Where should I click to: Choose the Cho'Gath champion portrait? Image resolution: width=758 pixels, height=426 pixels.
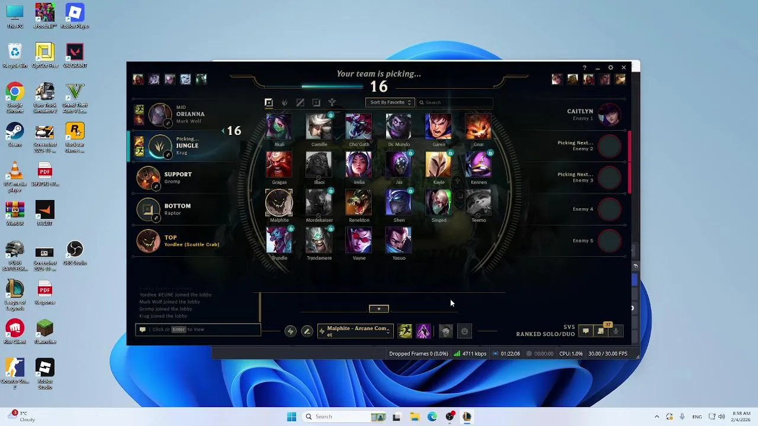click(359, 127)
